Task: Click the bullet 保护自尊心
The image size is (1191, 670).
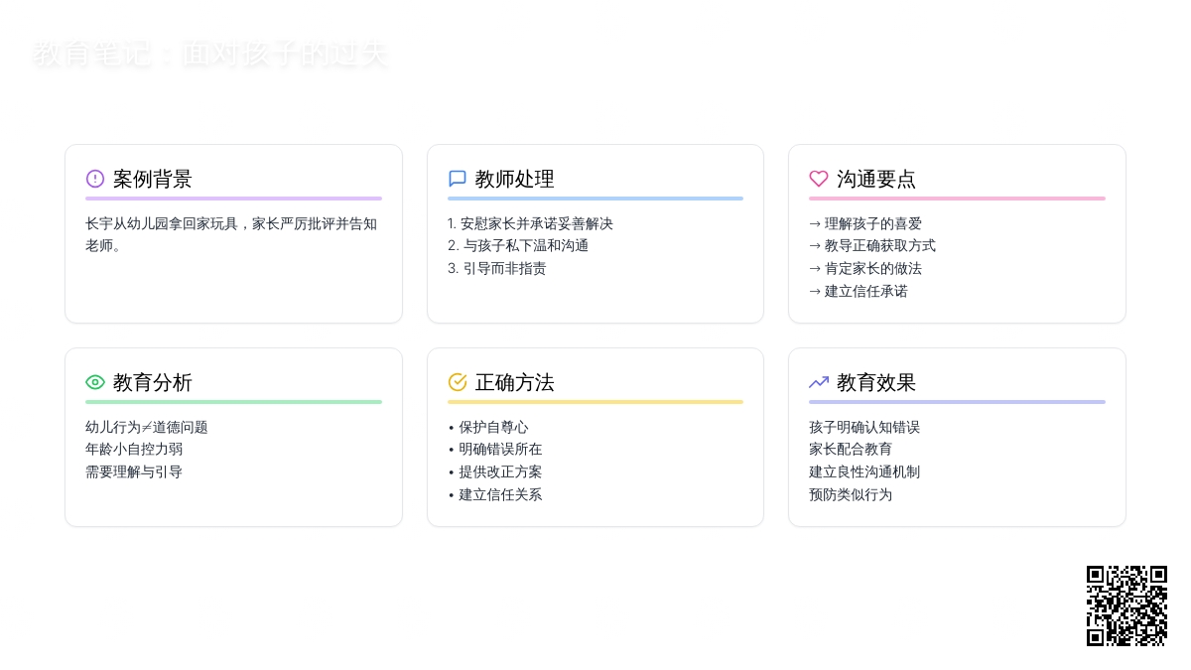Action: click(x=488, y=427)
